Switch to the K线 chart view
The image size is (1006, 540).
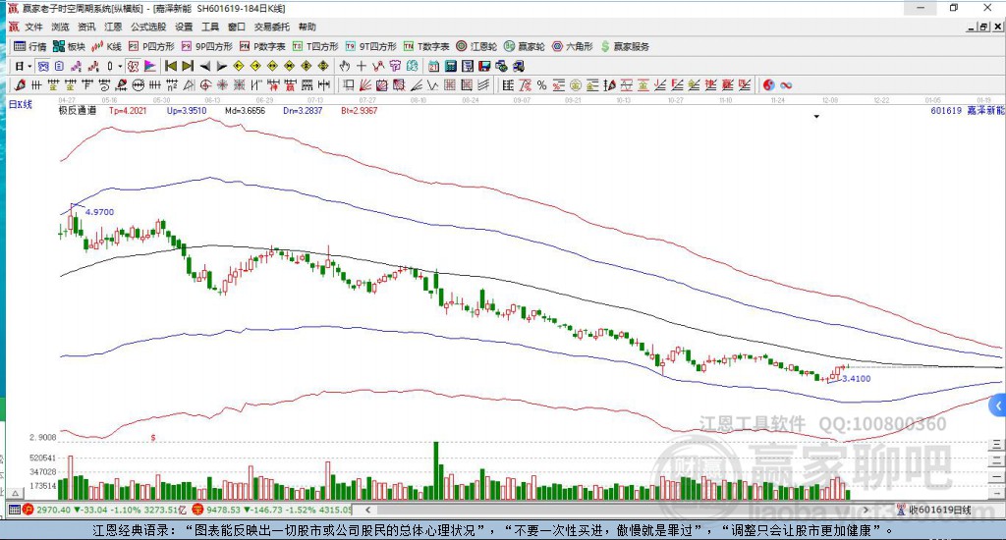[106, 46]
